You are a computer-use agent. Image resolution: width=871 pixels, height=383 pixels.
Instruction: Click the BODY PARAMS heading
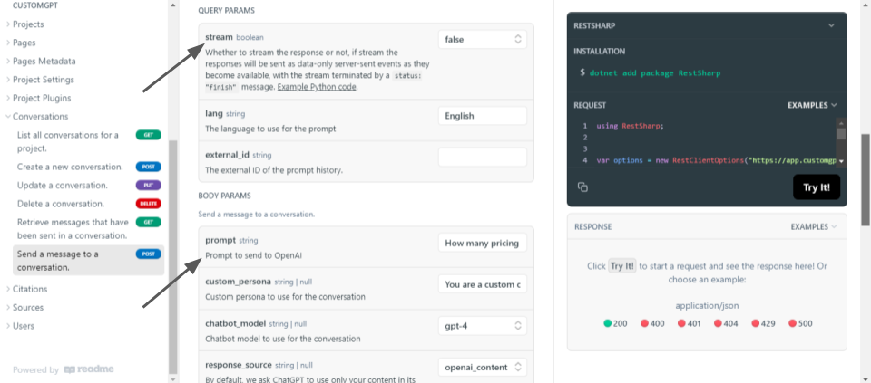225,196
